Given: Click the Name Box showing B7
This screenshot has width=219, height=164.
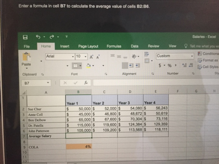Looking at the screenshot, I should point(36,83).
